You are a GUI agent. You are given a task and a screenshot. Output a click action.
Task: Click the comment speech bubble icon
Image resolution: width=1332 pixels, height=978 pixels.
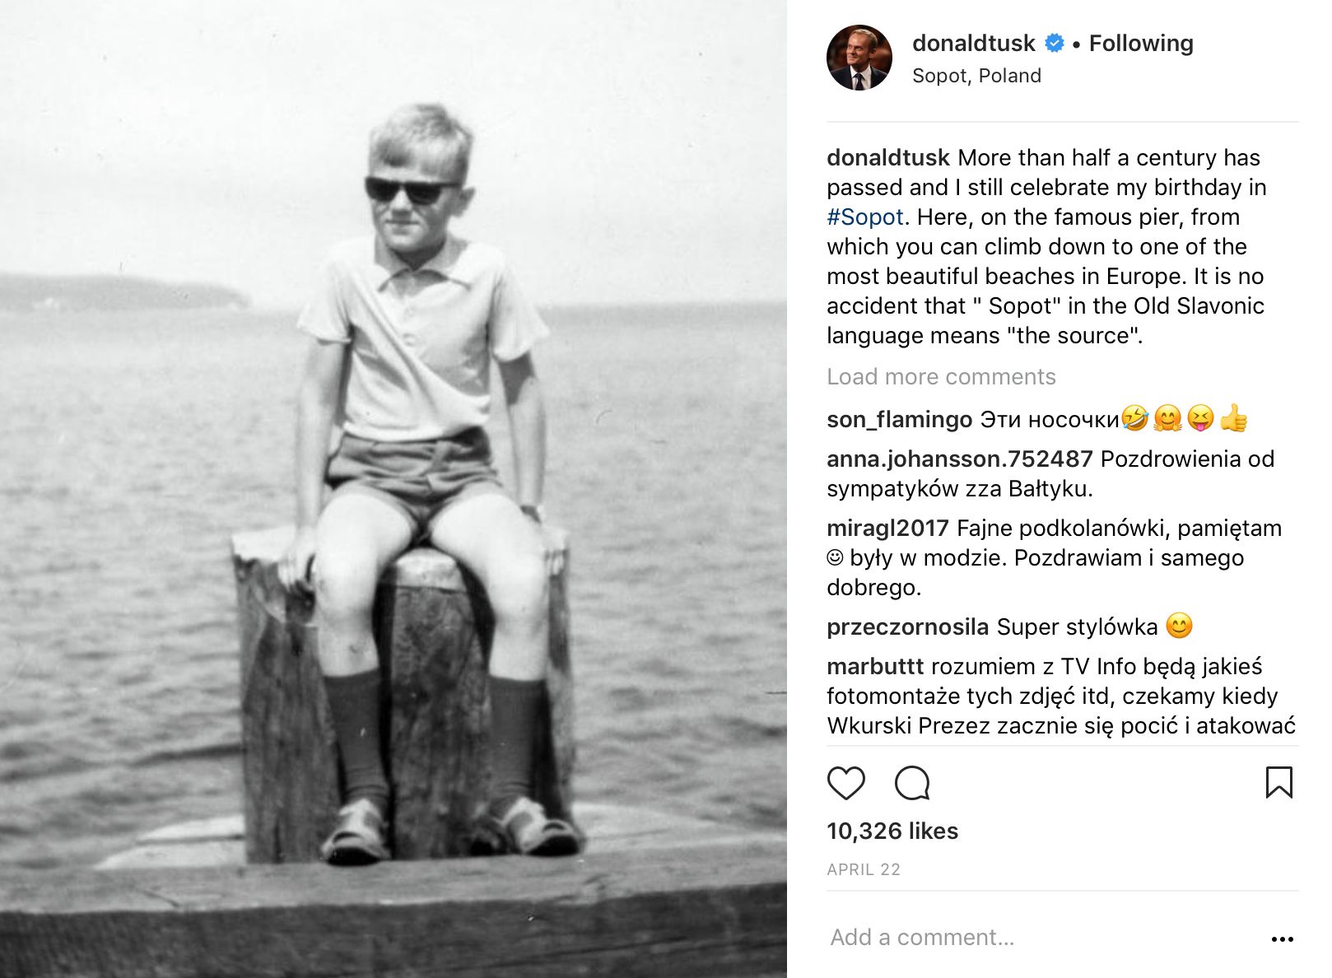pos(912,783)
